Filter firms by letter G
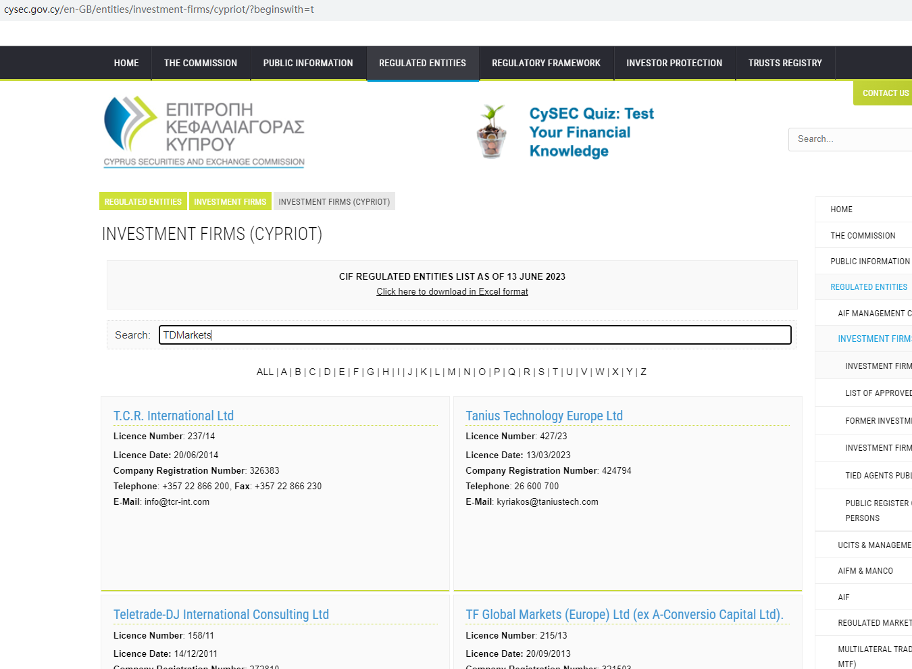The height and width of the screenshot is (669, 912). point(371,372)
